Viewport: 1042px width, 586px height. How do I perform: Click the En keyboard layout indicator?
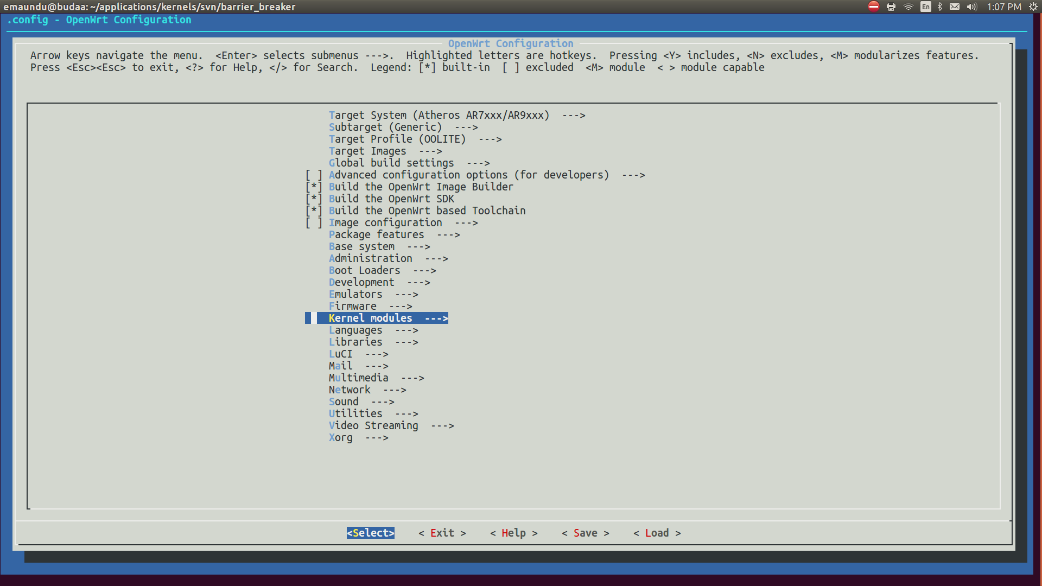click(x=926, y=7)
